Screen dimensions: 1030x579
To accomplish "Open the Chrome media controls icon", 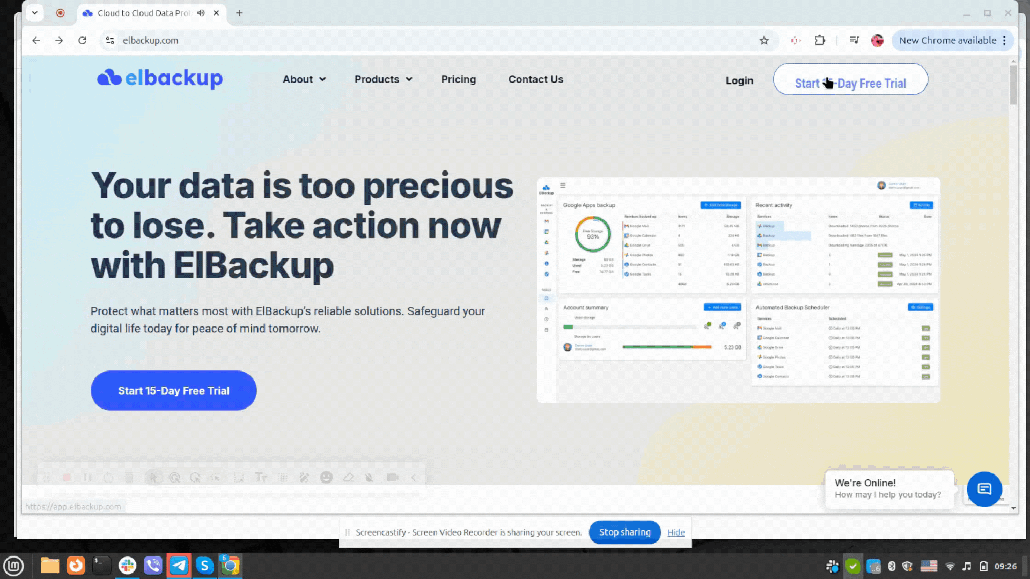I will pyautogui.click(x=854, y=40).
